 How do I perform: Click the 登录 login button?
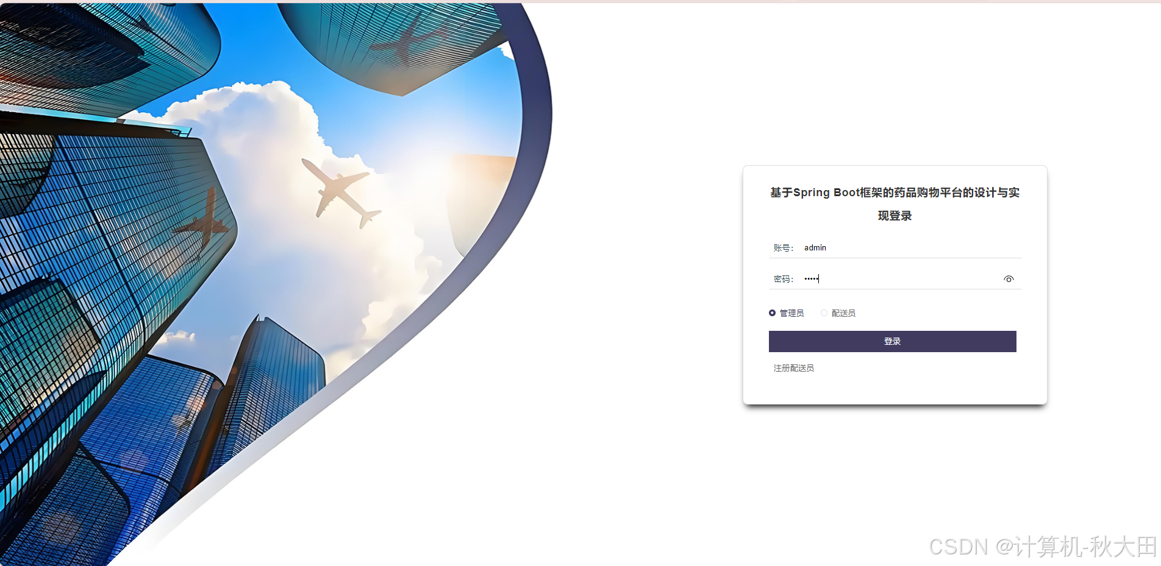click(x=892, y=341)
